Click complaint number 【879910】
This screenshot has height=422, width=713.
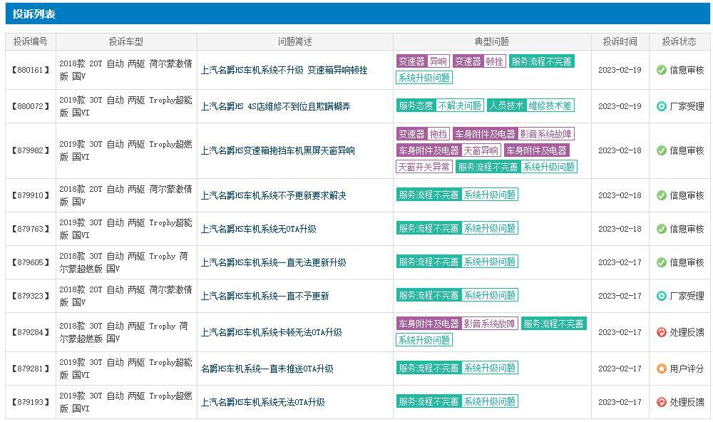[x=31, y=195]
